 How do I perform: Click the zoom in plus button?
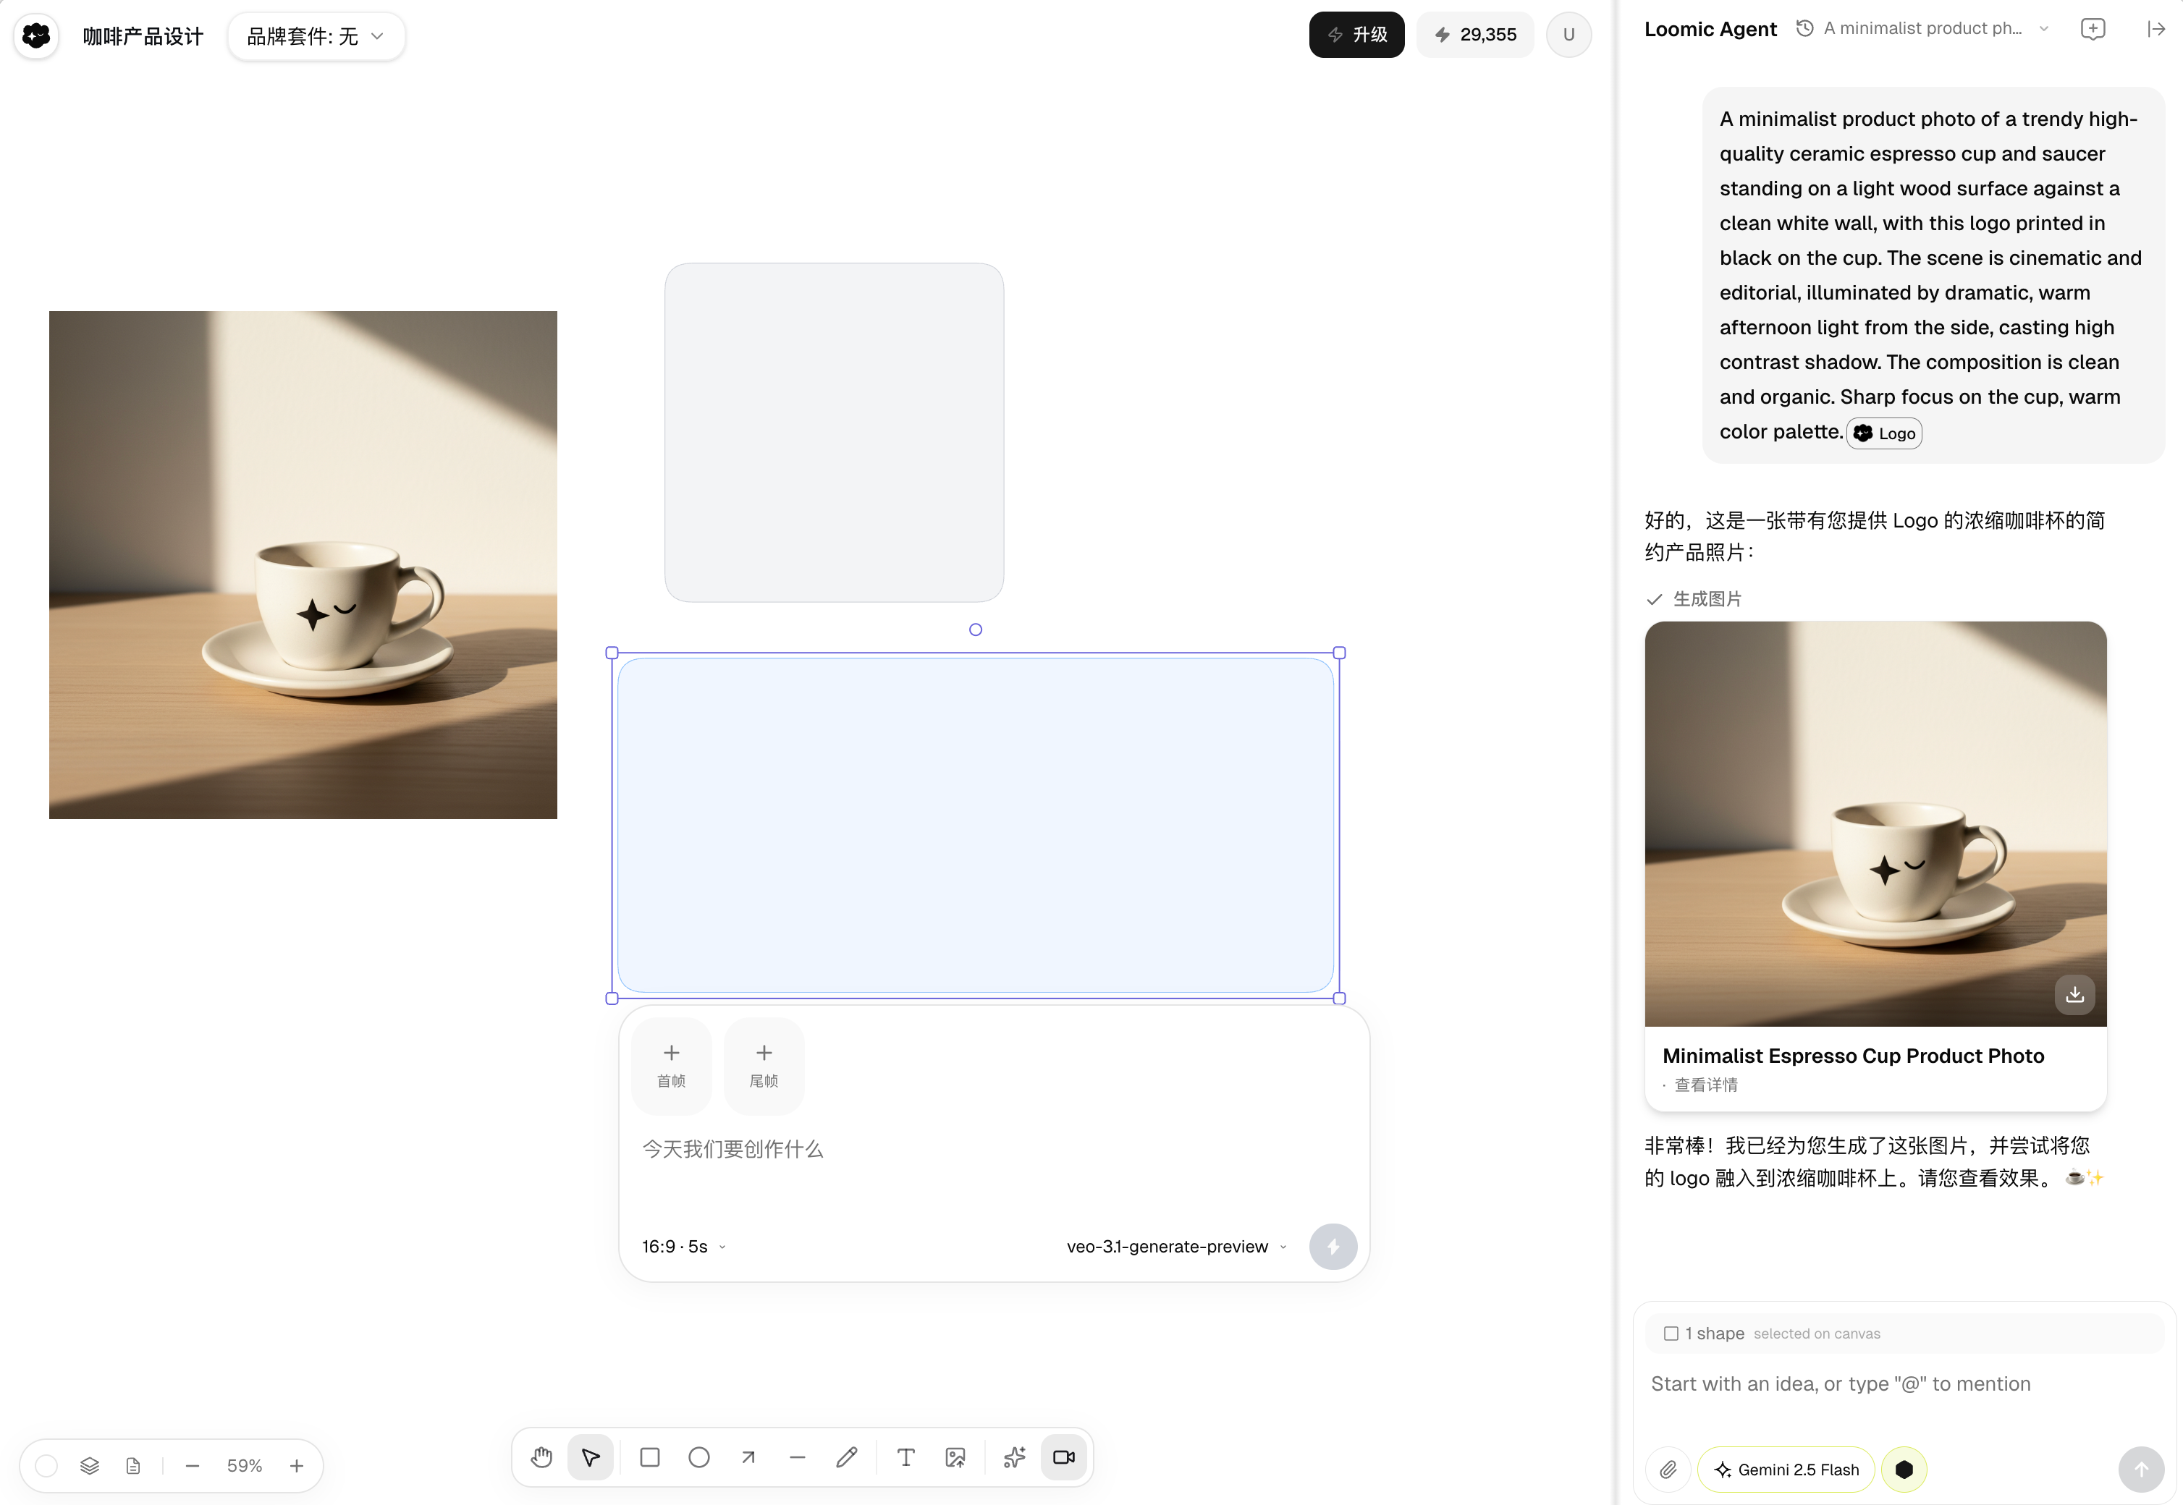coord(296,1467)
